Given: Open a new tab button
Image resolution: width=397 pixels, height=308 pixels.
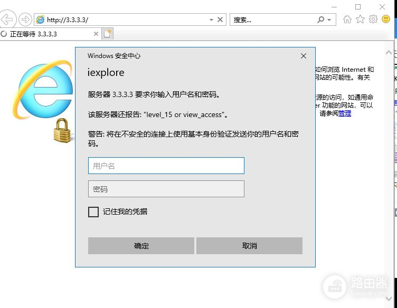Looking at the screenshot, I should point(107,34).
